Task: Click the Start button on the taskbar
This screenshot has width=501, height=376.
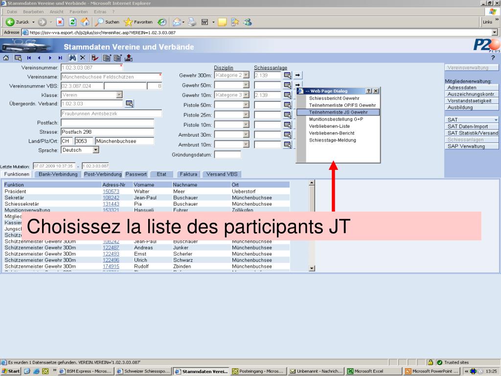Action: 11,371
